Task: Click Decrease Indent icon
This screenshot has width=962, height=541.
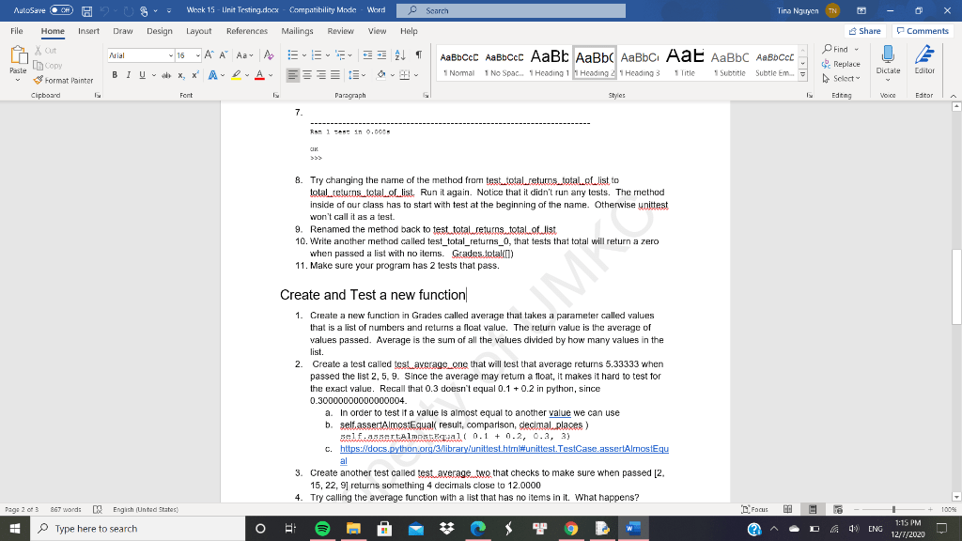Action: click(367, 55)
